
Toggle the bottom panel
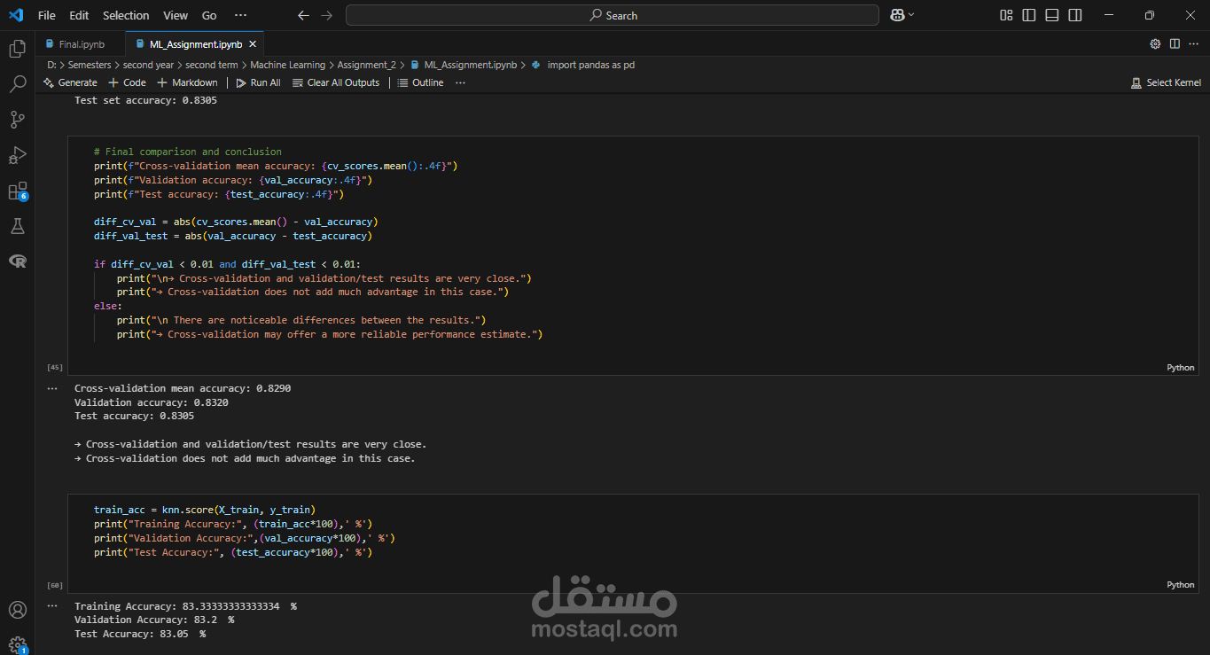[x=1052, y=15]
